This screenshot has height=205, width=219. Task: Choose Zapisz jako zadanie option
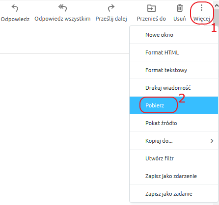174,194
